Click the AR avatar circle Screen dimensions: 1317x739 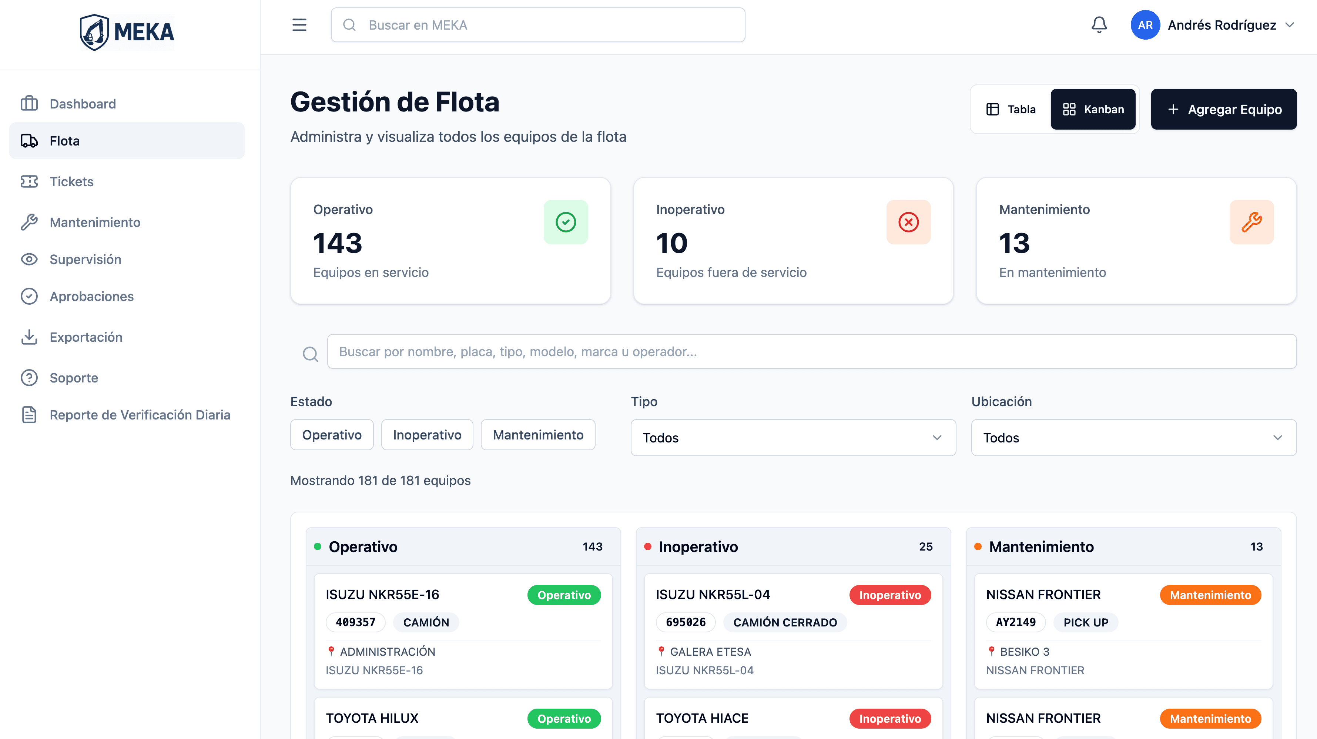(1145, 24)
